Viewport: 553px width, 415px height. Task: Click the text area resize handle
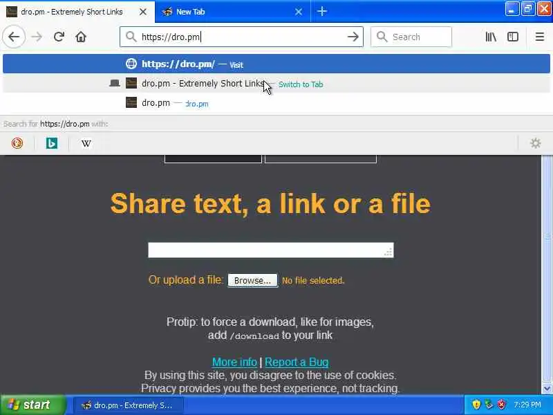388,252
